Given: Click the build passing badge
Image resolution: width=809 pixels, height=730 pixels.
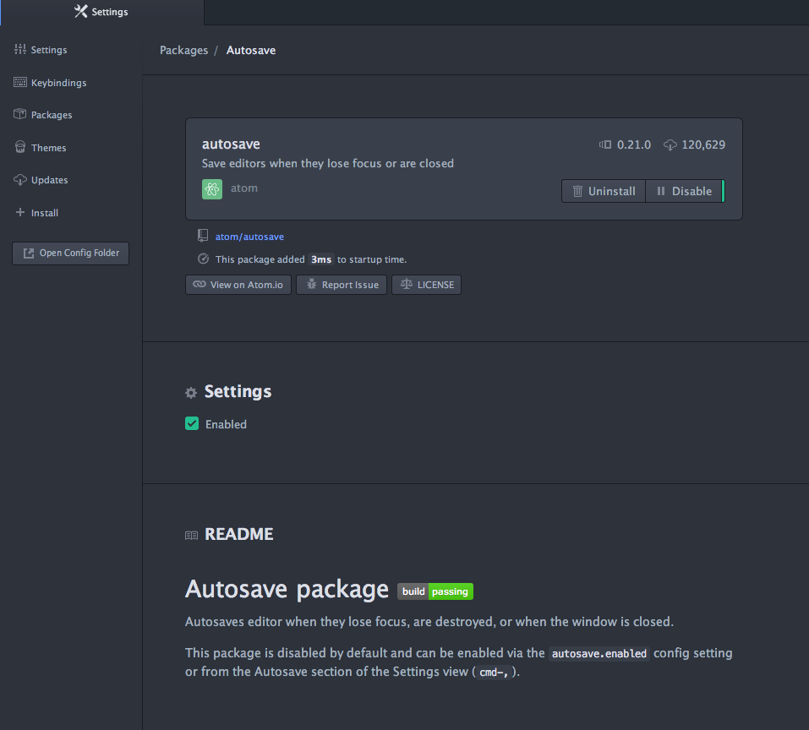Looking at the screenshot, I should (435, 591).
